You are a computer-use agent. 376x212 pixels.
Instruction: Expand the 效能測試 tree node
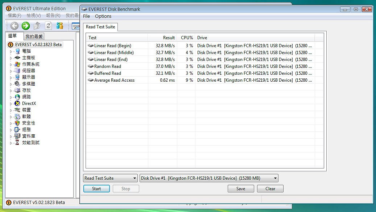pyautogui.click(x=11, y=143)
